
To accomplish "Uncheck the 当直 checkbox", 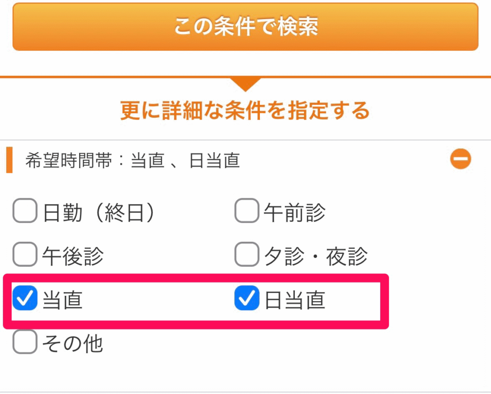I will pyautogui.click(x=25, y=299).
